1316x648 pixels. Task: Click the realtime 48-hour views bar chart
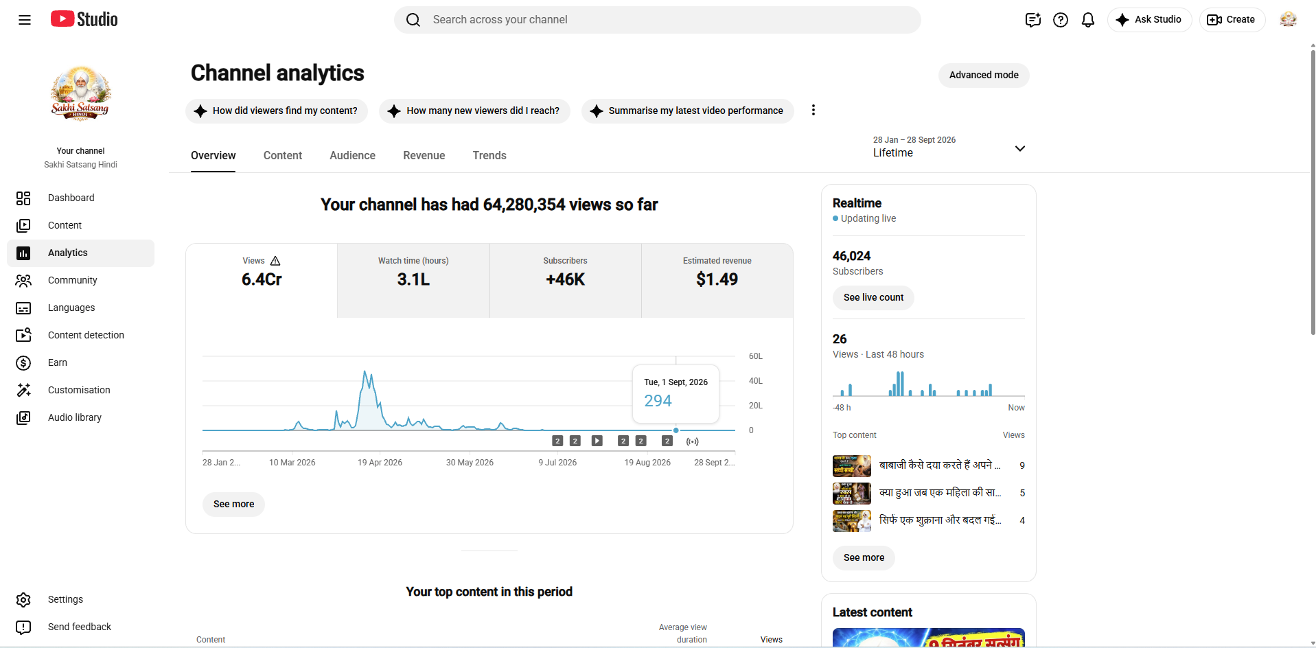click(929, 384)
